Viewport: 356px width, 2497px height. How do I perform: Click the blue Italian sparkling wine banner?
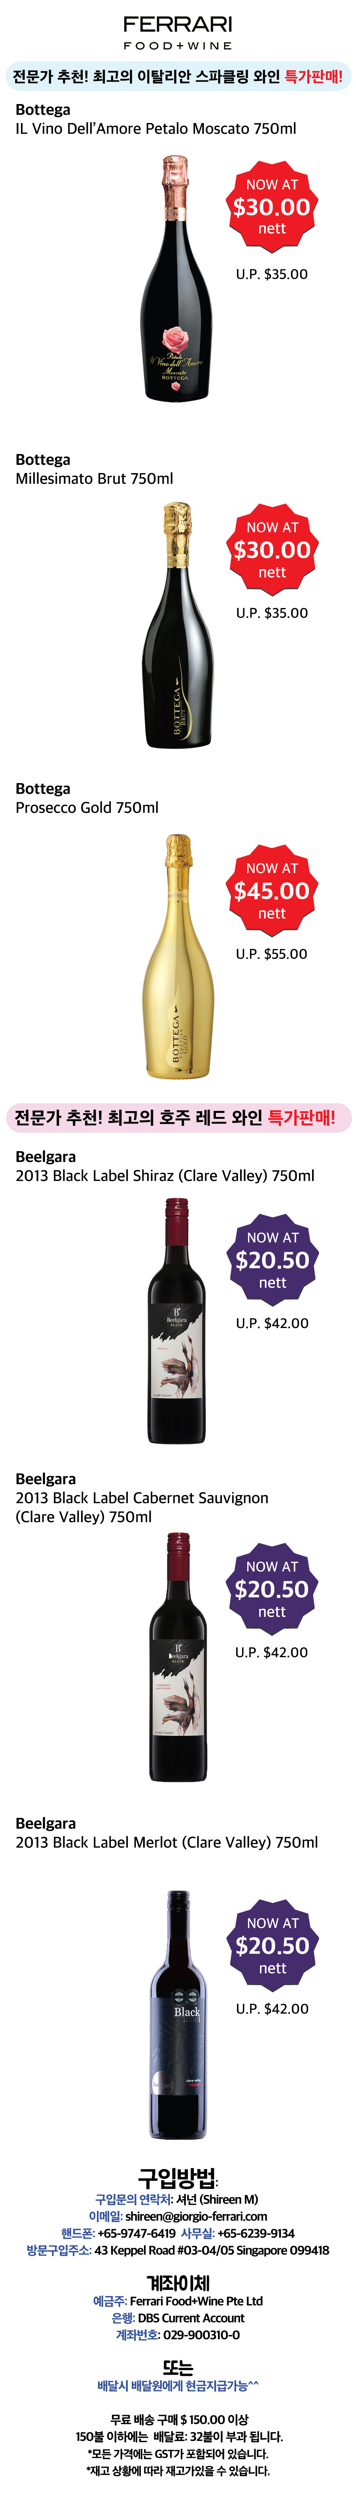point(178,76)
